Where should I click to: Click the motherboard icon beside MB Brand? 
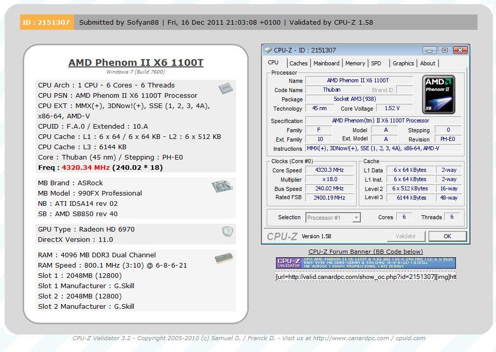tap(223, 186)
